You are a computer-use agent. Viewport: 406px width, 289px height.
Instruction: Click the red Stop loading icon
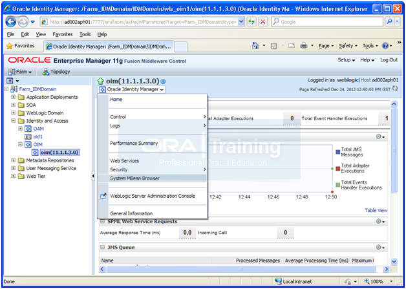tap(263, 22)
